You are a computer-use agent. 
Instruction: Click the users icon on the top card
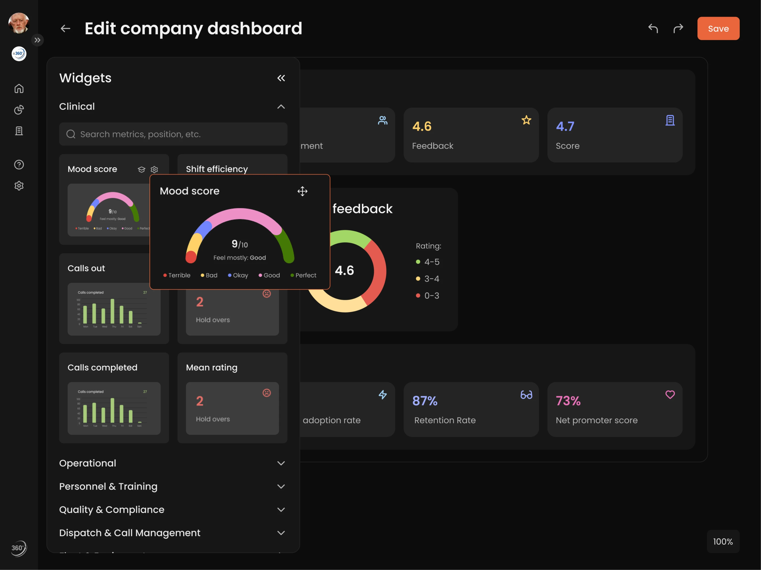[383, 120]
